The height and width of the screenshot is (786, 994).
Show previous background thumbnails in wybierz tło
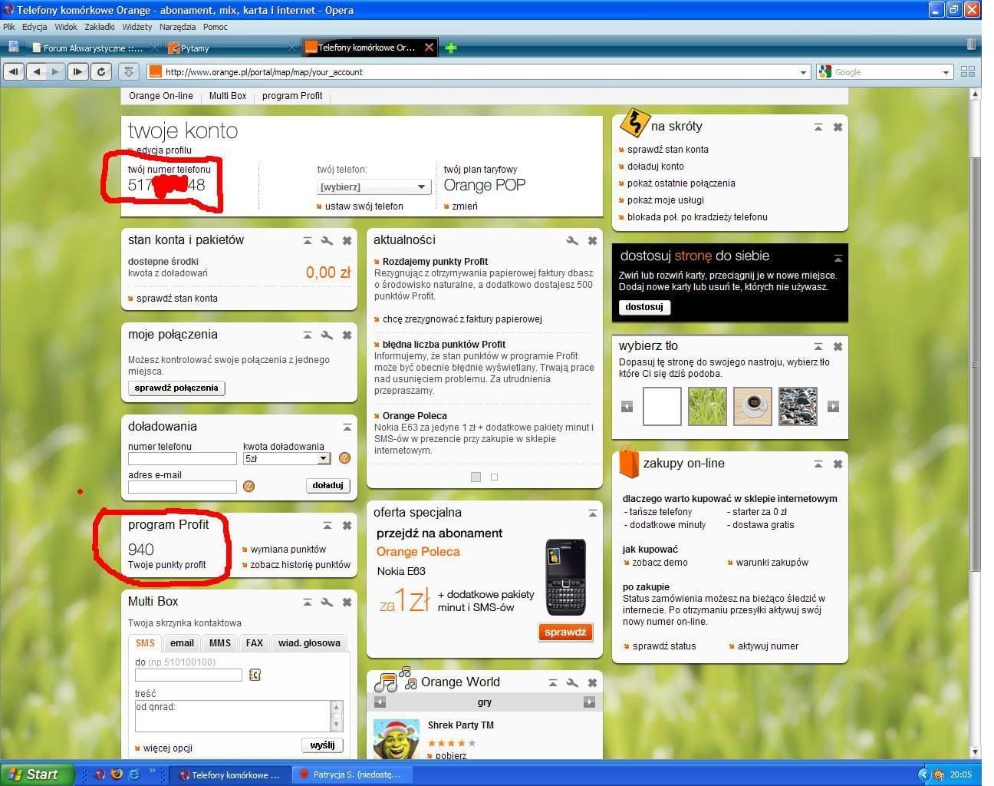click(627, 407)
